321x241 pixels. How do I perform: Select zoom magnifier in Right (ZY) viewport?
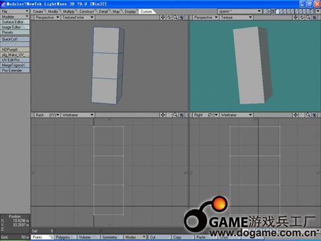tap(308, 115)
